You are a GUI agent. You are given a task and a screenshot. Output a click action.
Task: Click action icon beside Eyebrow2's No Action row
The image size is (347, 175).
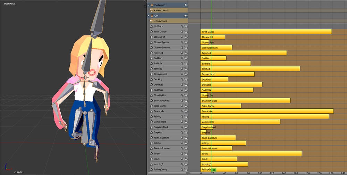point(151,10)
